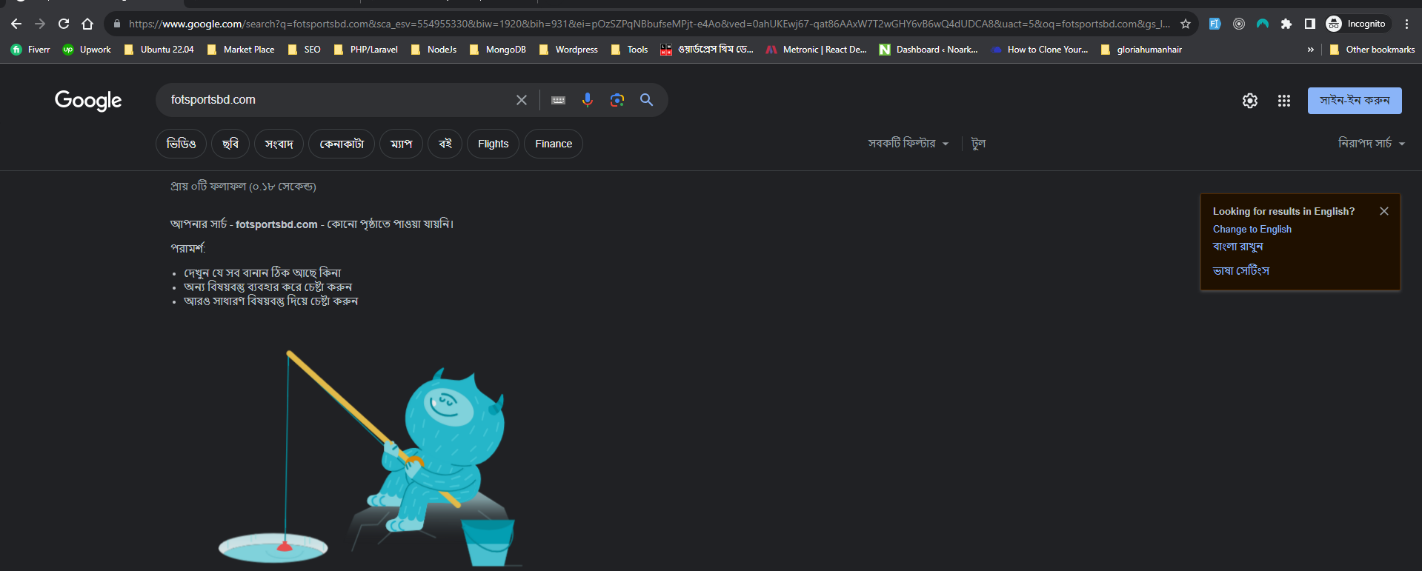1422x571 pixels.
Task: Clear the search box text
Action: point(522,100)
